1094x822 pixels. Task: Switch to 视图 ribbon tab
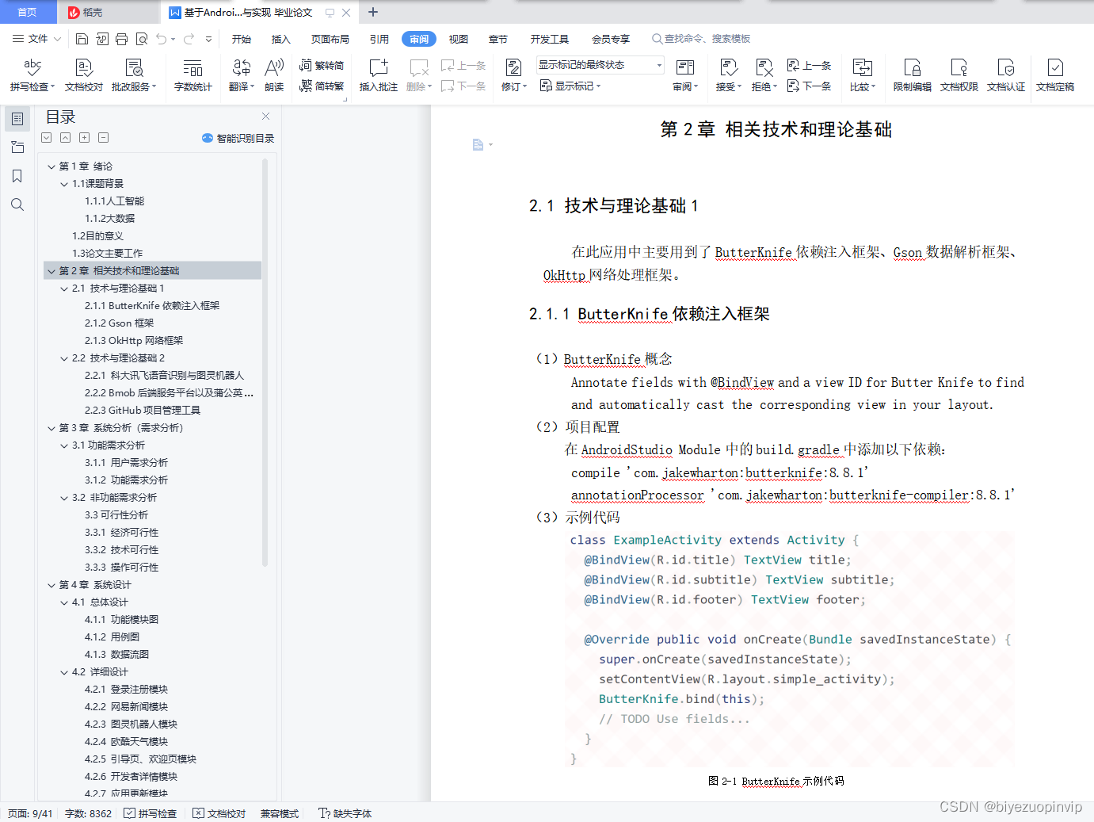[459, 39]
